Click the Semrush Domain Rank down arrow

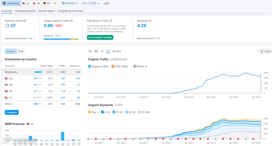coord(34,38)
